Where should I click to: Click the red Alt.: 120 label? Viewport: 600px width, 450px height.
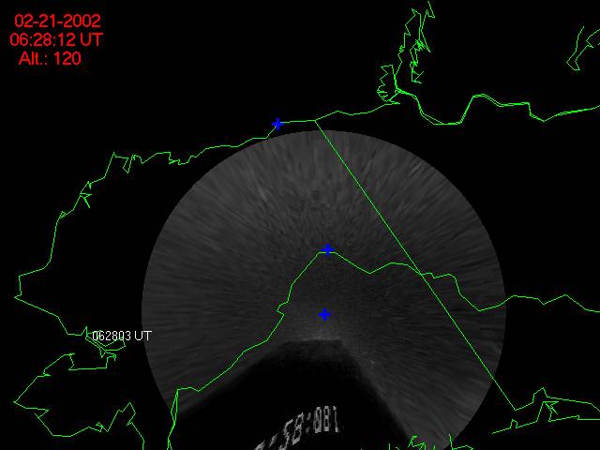50,58
